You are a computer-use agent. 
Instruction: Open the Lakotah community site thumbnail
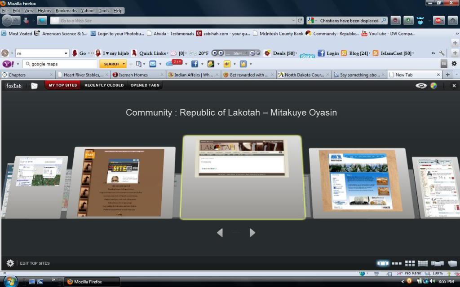pos(242,177)
